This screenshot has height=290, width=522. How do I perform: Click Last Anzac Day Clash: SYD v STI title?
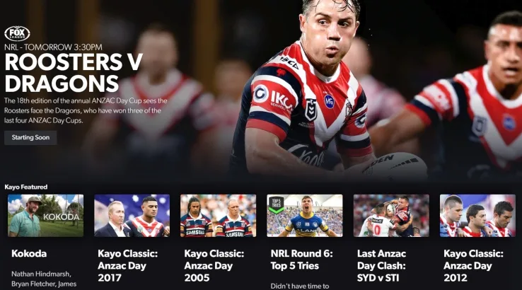(x=381, y=266)
